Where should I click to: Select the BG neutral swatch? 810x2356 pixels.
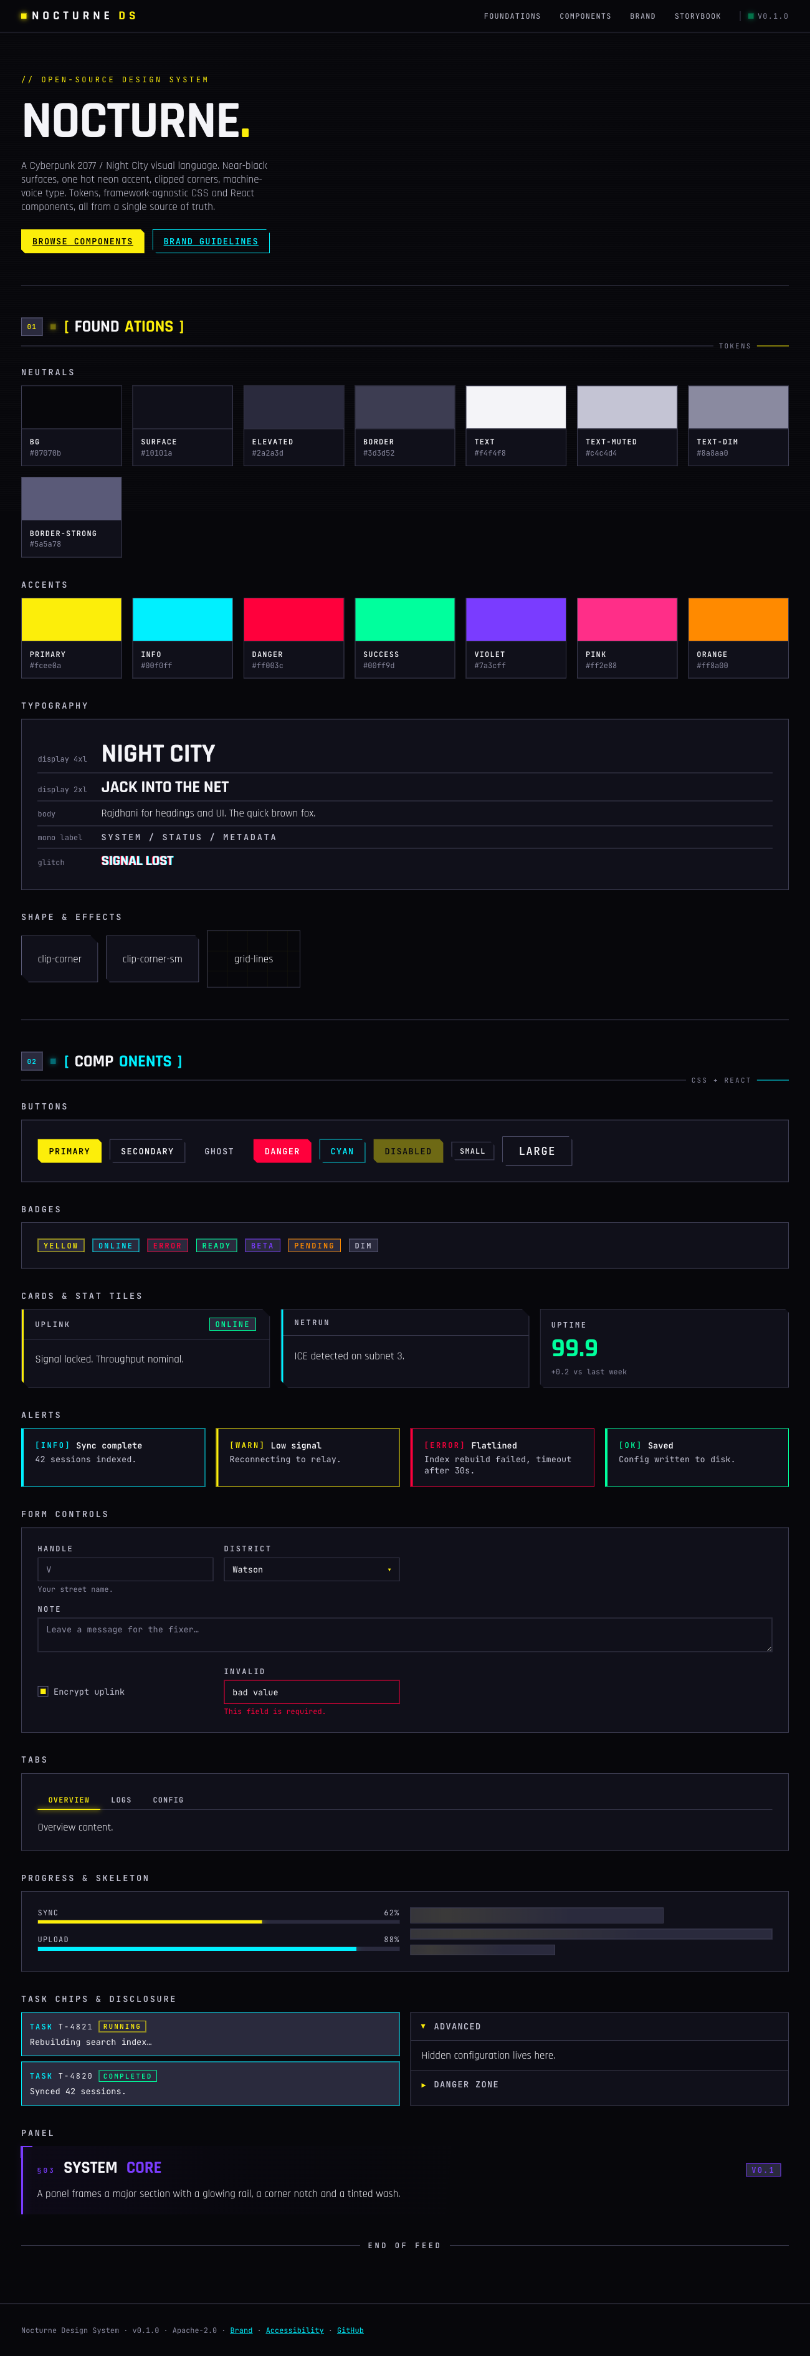71,425
